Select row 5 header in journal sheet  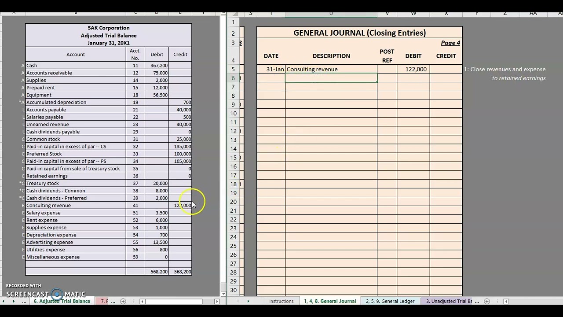233,69
